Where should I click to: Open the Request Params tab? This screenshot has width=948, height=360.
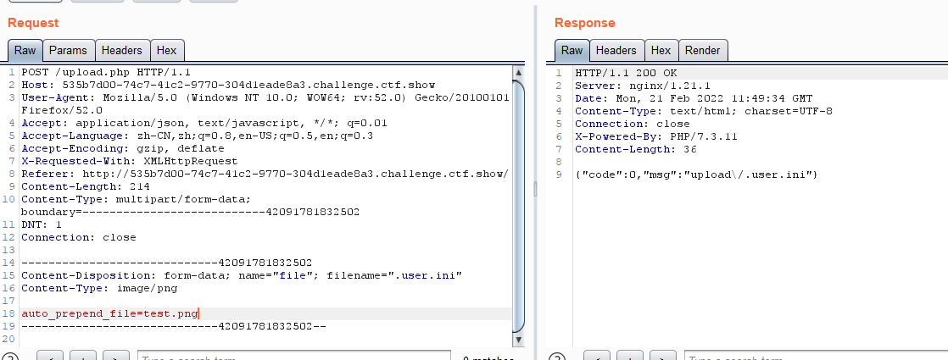tap(69, 50)
